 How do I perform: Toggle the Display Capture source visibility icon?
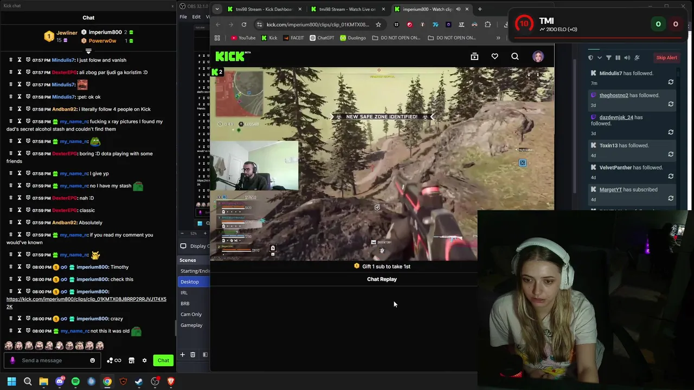[183, 246]
